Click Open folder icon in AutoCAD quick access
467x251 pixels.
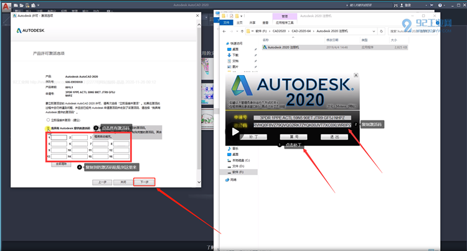[x=21, y=5]
